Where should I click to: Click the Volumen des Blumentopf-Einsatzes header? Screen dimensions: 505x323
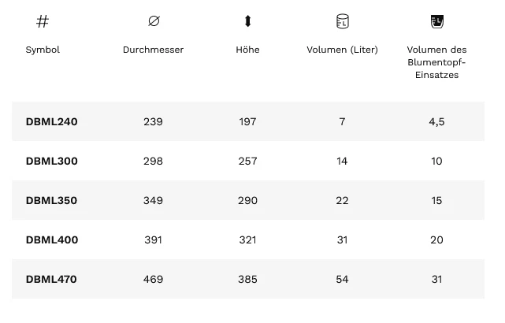click(436, 62)
